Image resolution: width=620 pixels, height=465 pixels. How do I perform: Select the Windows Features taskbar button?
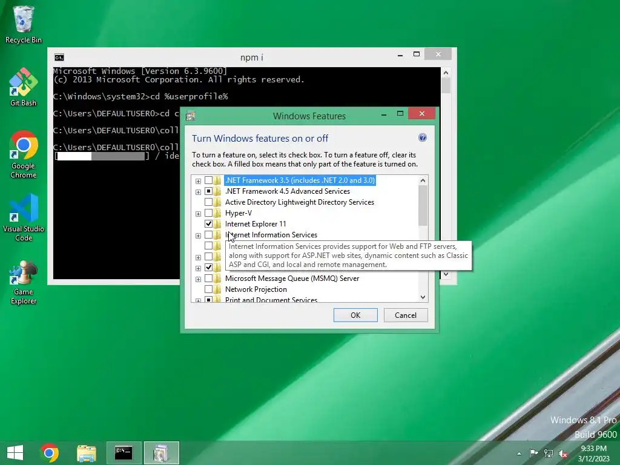click(161, 453)
